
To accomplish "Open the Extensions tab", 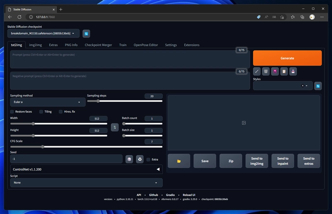I will tap(192, 45).
